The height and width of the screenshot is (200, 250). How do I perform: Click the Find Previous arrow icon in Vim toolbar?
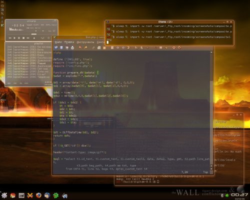click(x=123, y=47)
